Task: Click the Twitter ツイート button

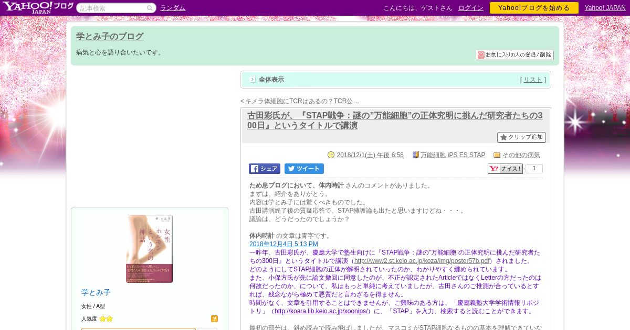Action: (x=304, y=169)
